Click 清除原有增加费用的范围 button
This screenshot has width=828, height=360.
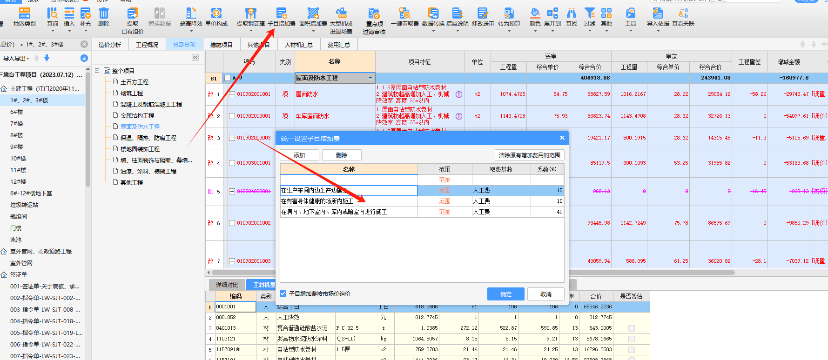click(529, 155)
